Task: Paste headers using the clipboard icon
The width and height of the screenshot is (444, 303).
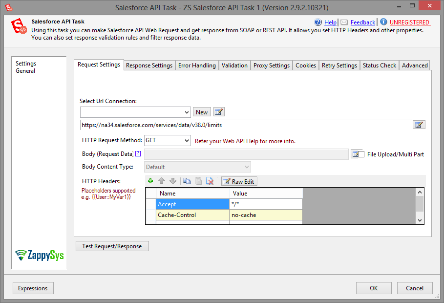Action: click(x=198, y=181)
